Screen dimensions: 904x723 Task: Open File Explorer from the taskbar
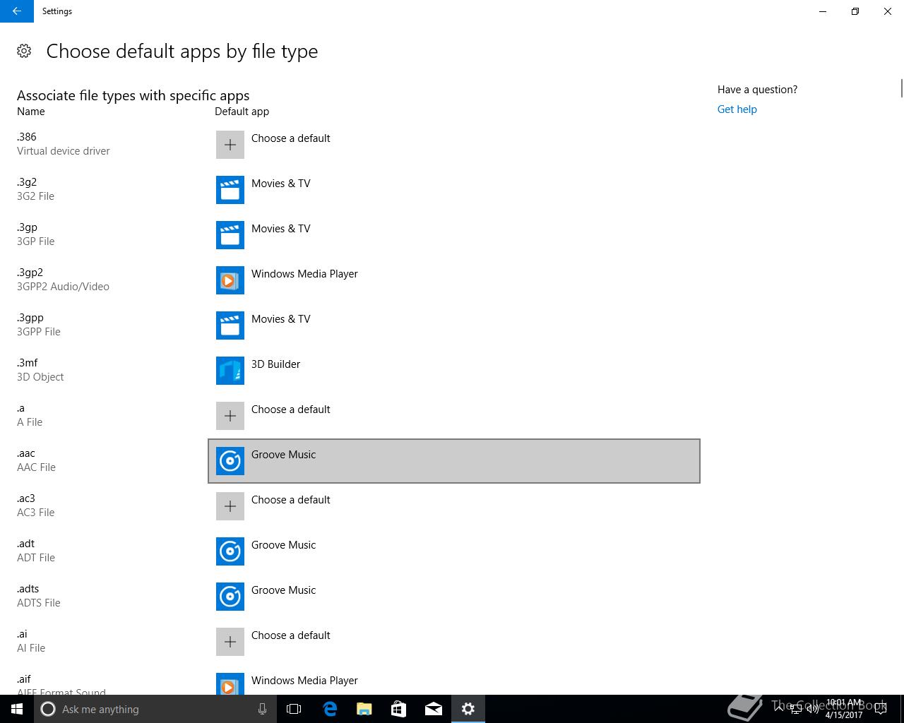point(364,709)
